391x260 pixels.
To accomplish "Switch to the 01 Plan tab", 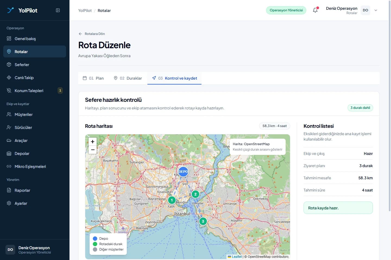I will click(93, 78).
